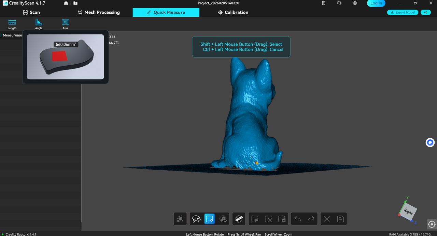Toggle the select-through cube tool
Image resolution: width=437 pixels, height=236 pixels.
(x=239, y=219)
